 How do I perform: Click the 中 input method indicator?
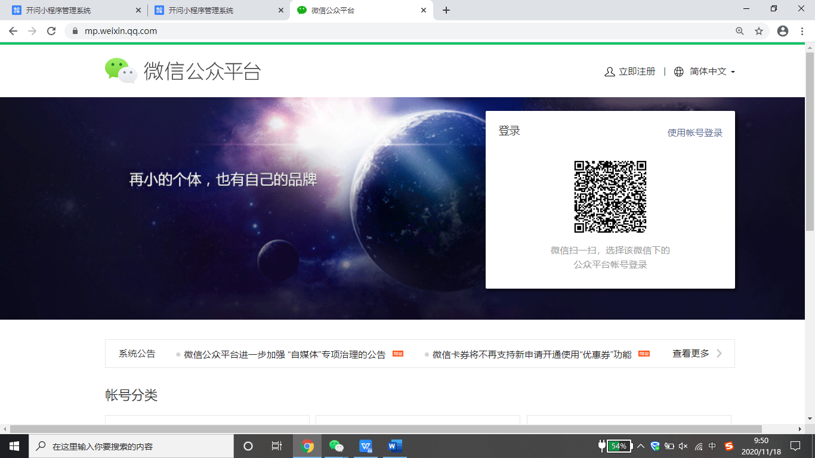point(712,446)
